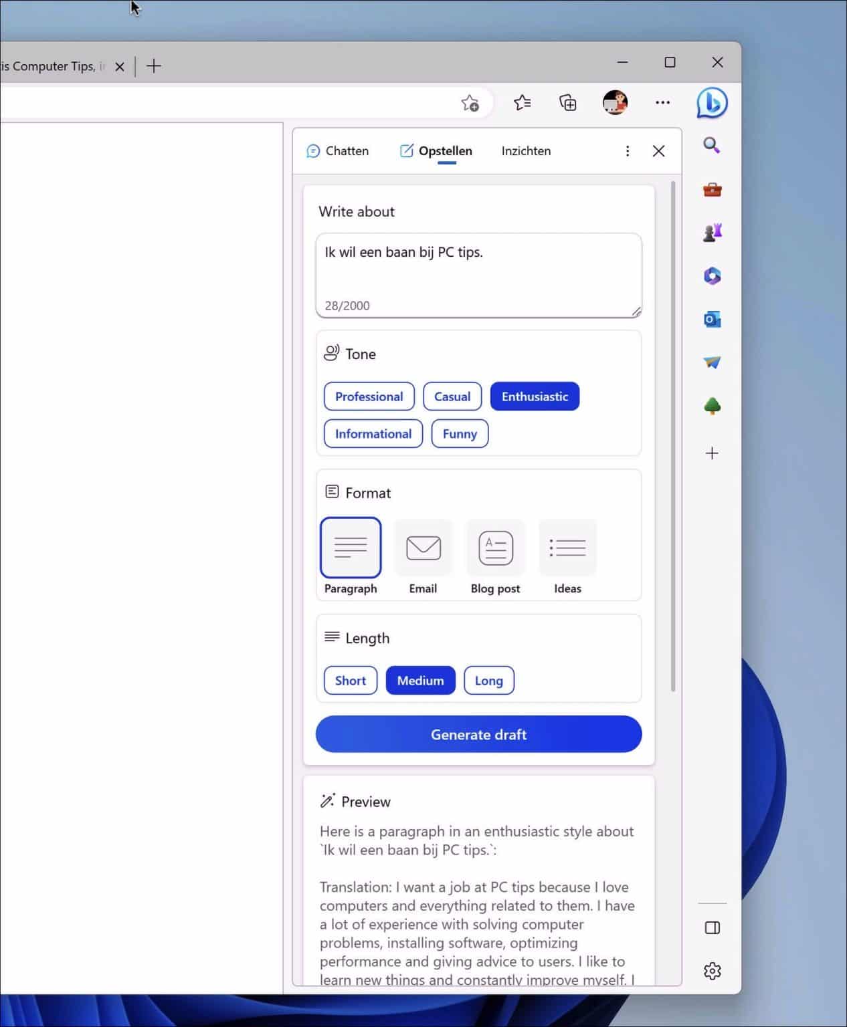Choose the Short length
The width and height of the screenshot is (847, 1027).
pyautogui.click(x=350, y=680)
